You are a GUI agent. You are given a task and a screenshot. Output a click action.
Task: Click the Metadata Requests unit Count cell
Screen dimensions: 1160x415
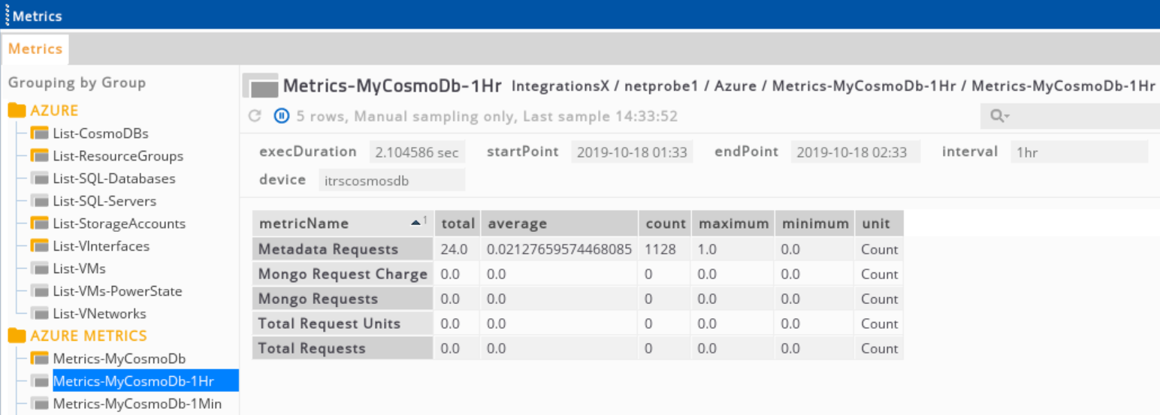tap(879, 249)
